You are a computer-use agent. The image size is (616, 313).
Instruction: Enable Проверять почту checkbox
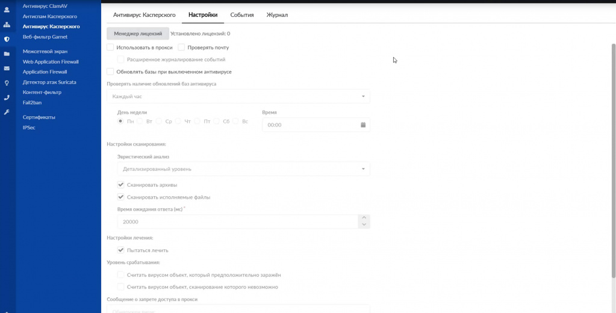point(181,48)
